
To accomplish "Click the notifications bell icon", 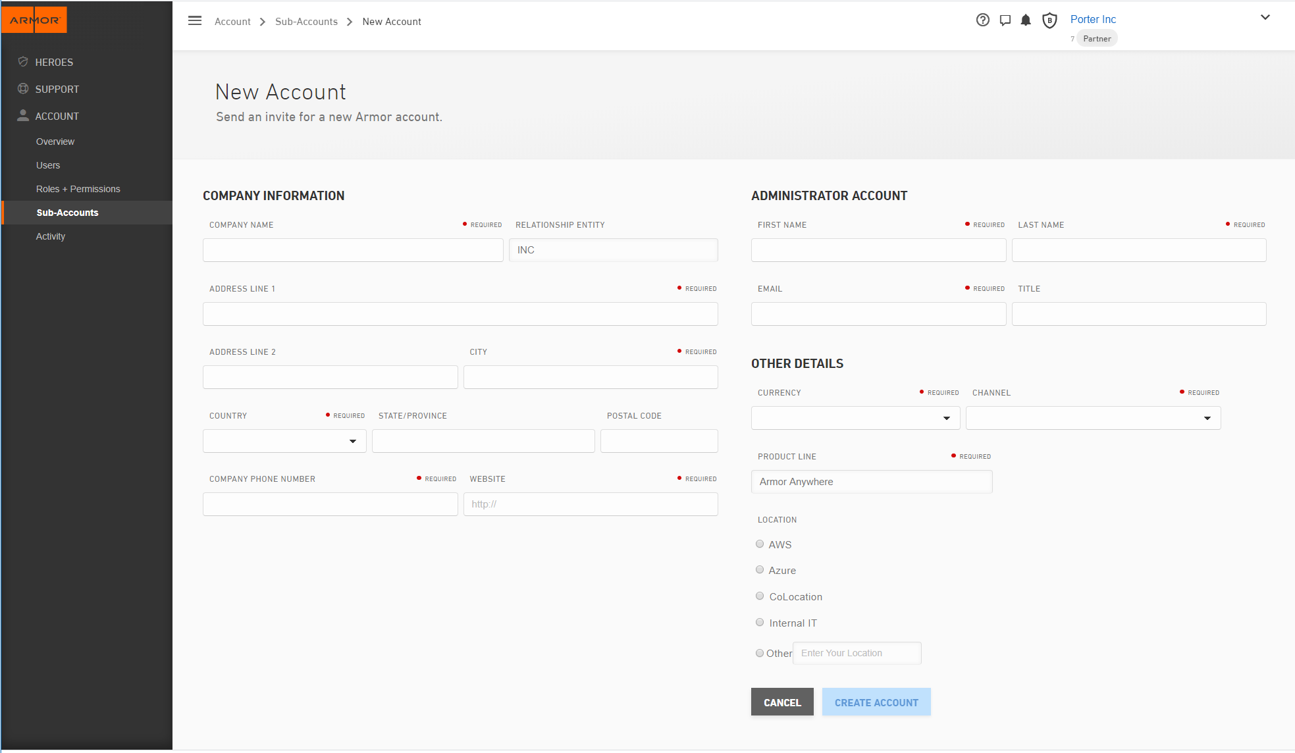I will pos(1026,20).
